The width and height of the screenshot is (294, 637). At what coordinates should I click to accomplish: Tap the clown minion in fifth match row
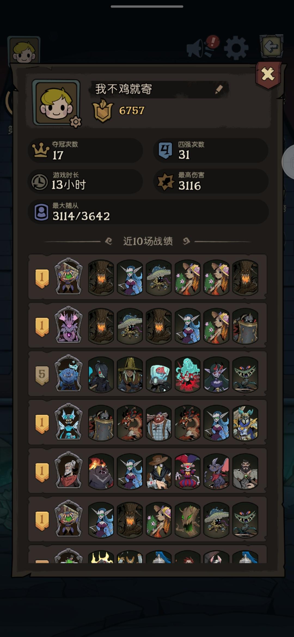[188, 471]
